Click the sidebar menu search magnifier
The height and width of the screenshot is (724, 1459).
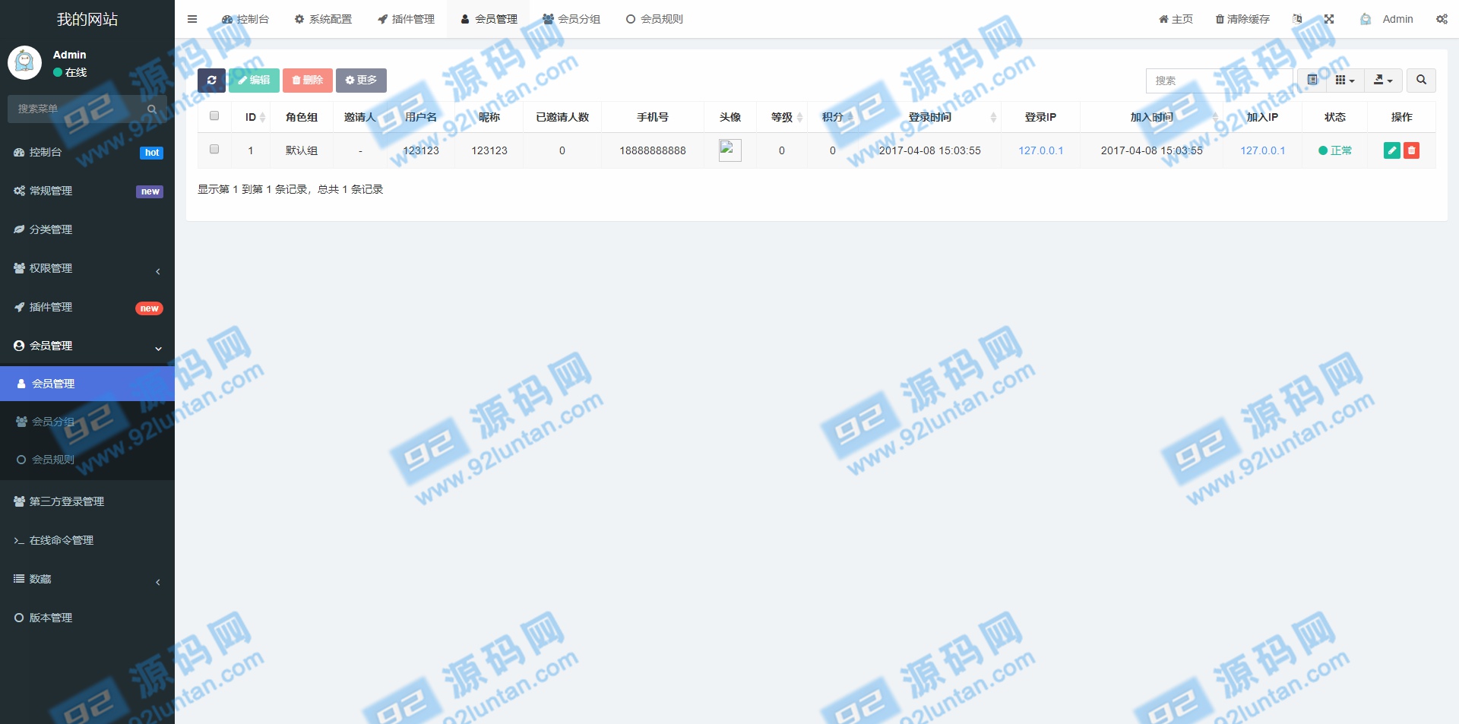(x=152, y=109)
